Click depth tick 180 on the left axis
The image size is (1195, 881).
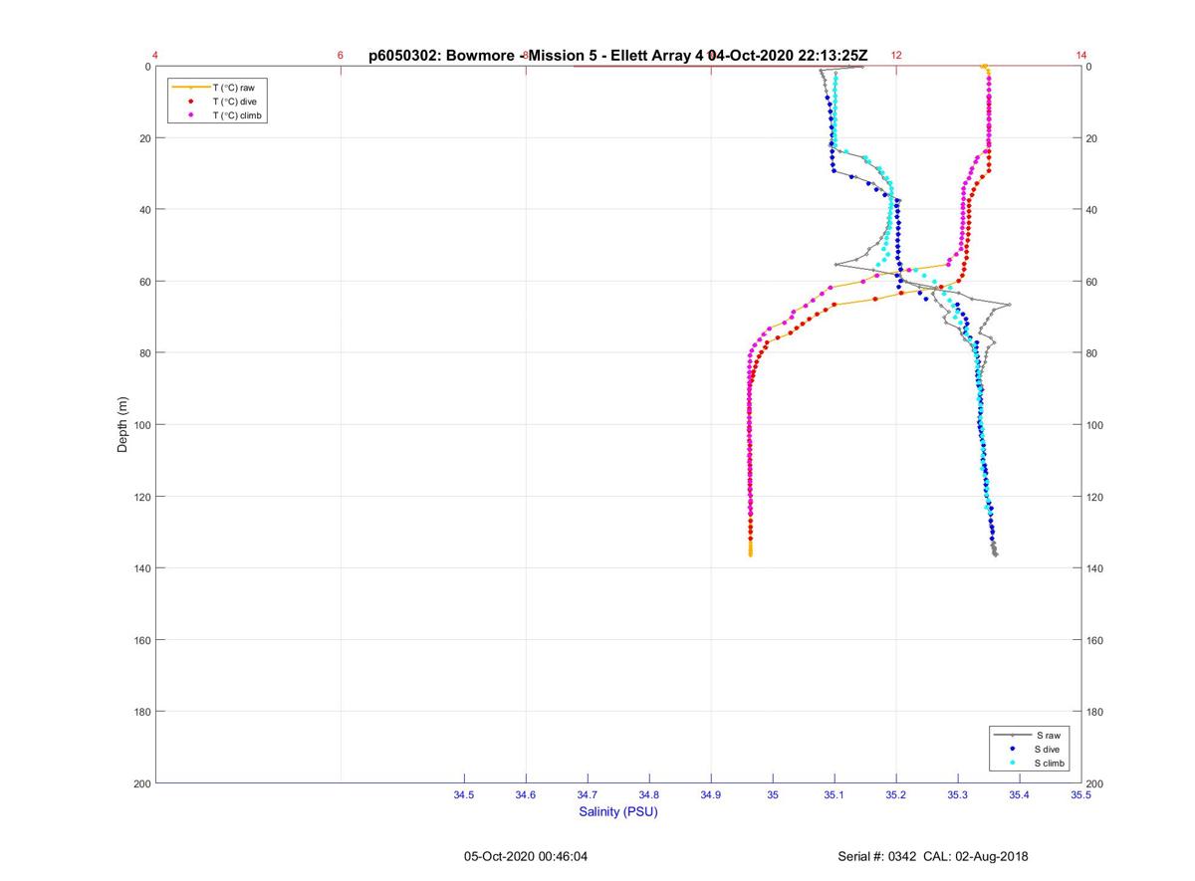[141, 712]
